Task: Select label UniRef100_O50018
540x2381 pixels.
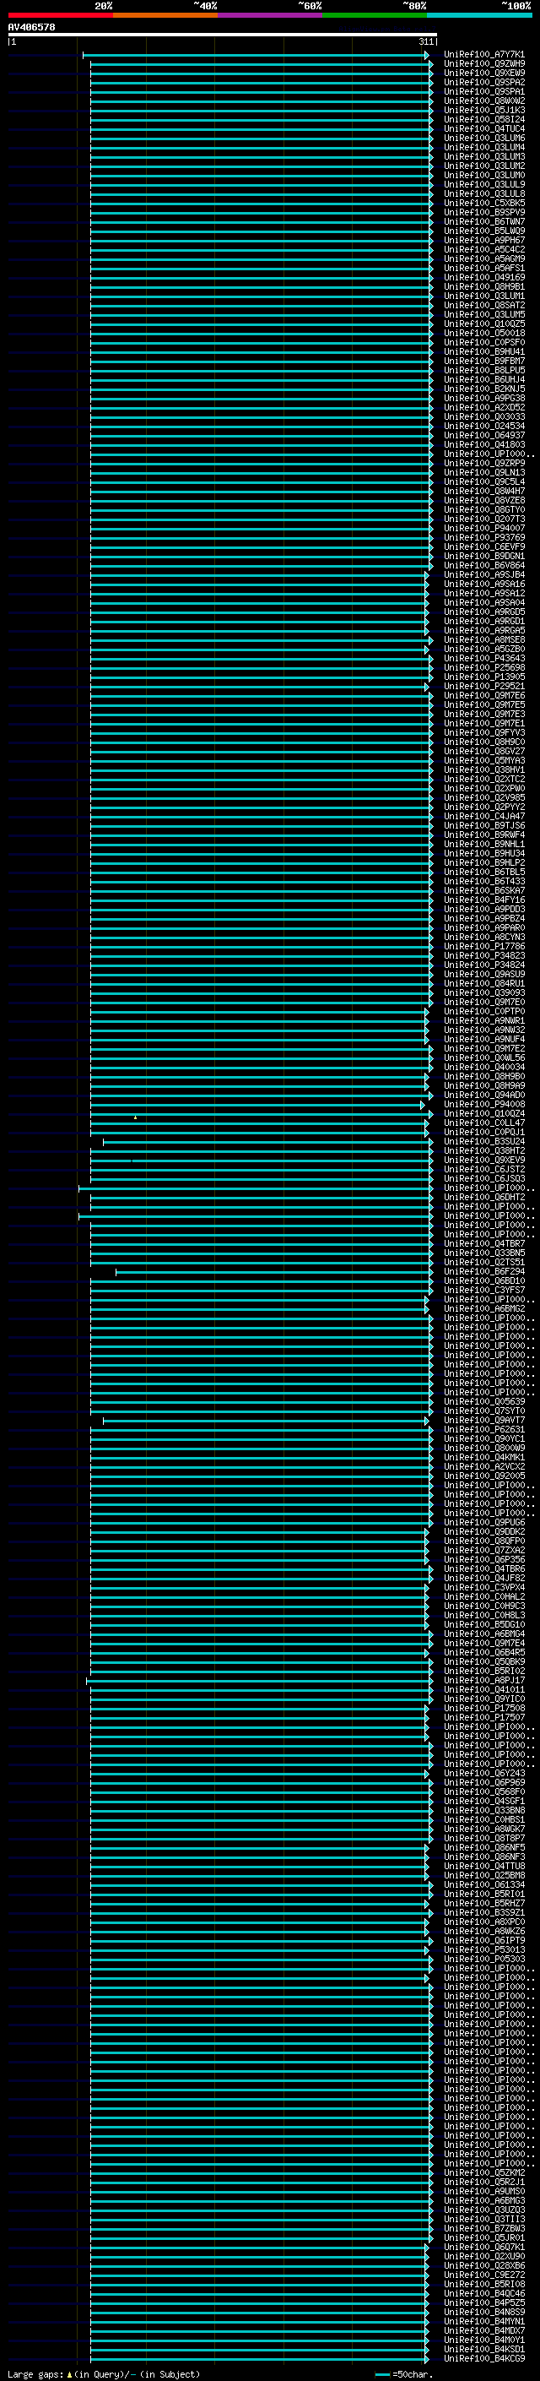Action: [483, 333]
